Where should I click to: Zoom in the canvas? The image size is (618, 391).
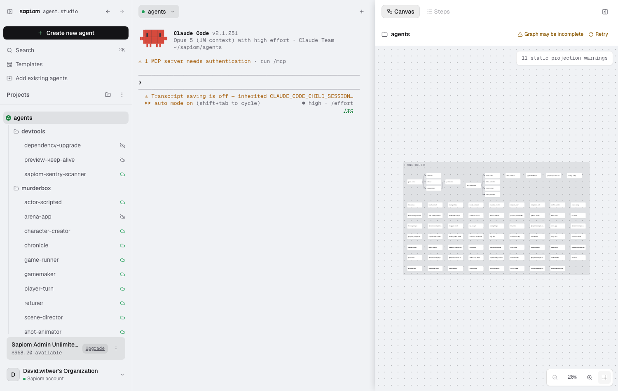tap(590, 377)
